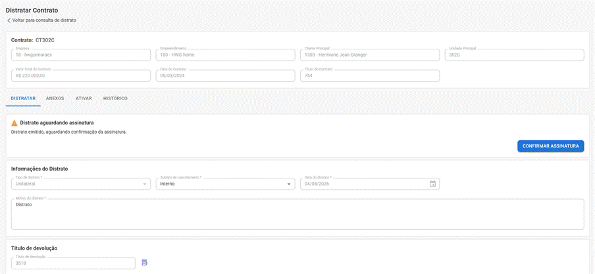Open the icon beside Título de devolução field

[145, 263]
